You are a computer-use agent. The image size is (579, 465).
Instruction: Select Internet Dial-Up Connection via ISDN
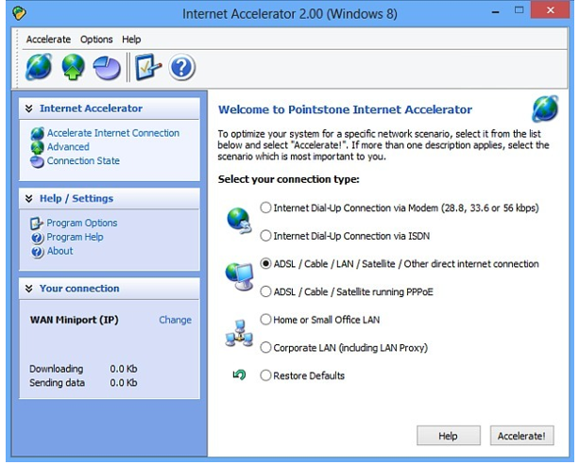click(265, 236)
